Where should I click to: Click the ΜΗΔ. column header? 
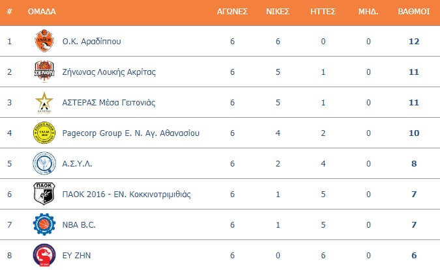pos(368,12)
